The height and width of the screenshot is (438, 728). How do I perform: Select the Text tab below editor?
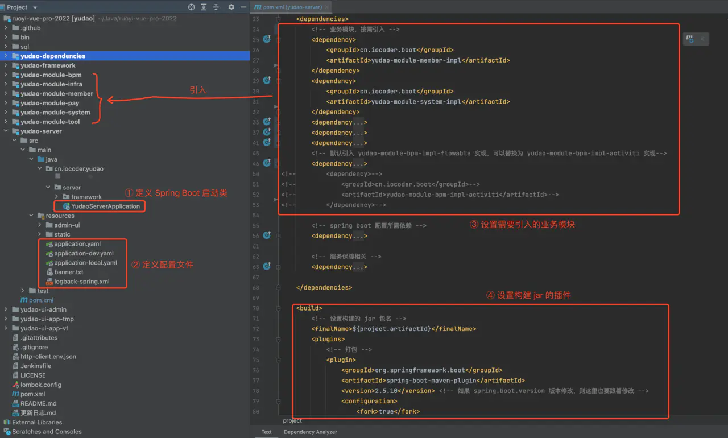tap(266, 432)
